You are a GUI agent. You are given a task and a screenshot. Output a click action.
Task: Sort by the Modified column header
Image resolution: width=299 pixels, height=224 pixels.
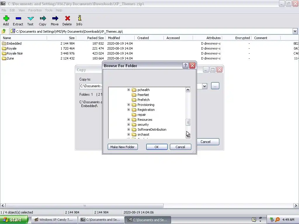(120, 38)
